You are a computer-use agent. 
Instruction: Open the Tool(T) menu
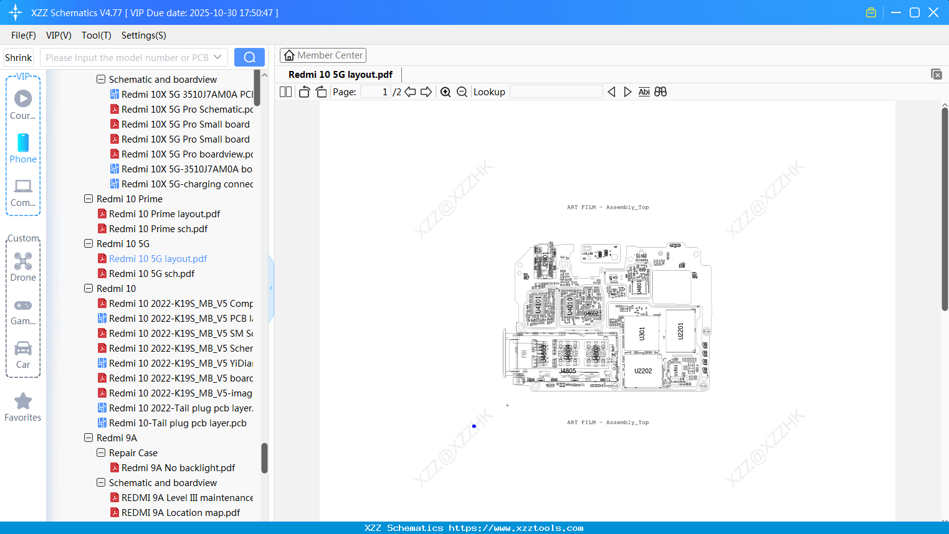point(96,35)
